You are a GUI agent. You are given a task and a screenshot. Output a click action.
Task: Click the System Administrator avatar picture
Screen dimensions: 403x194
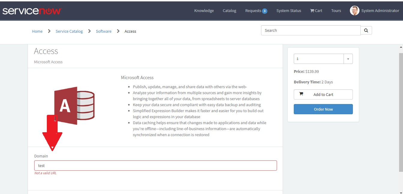coord(355,11)
